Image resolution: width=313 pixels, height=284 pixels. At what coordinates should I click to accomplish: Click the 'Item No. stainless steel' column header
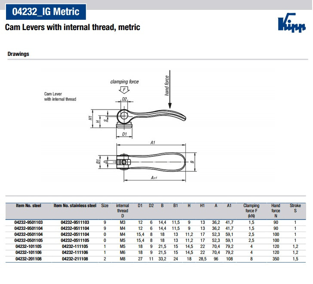pos(75,206)
